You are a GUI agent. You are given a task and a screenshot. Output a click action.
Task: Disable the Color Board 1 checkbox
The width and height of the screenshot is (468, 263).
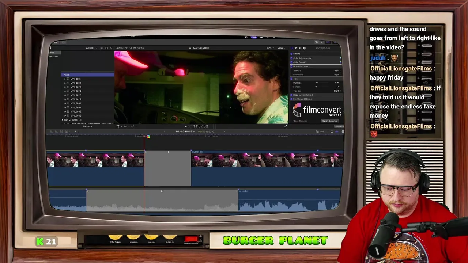coord(292,62)
